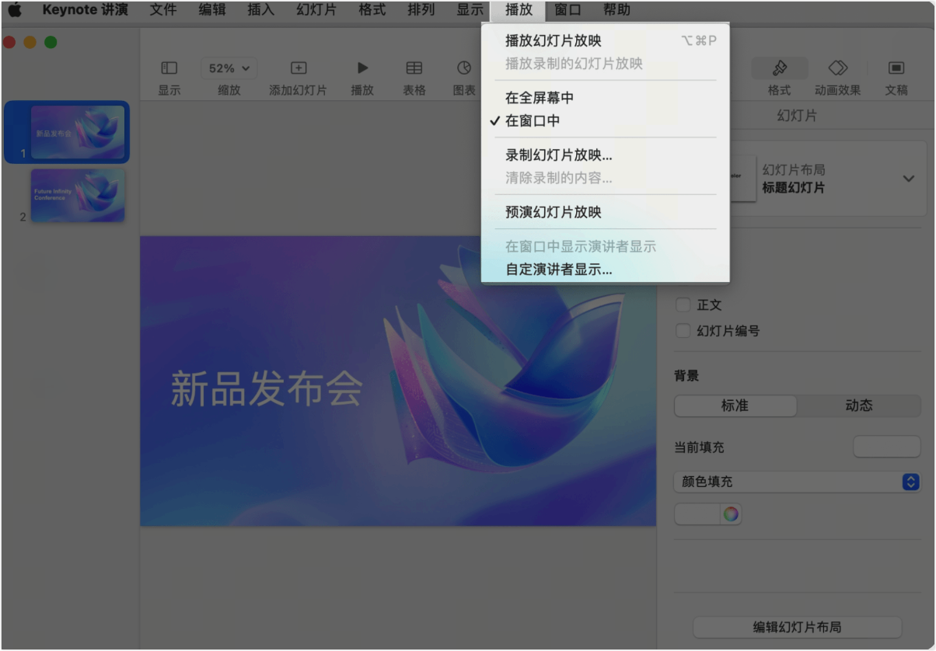The image size is (936, 651).
Task: Open the 格式 menu in menu bar
Action: click(x=372, y=10)
